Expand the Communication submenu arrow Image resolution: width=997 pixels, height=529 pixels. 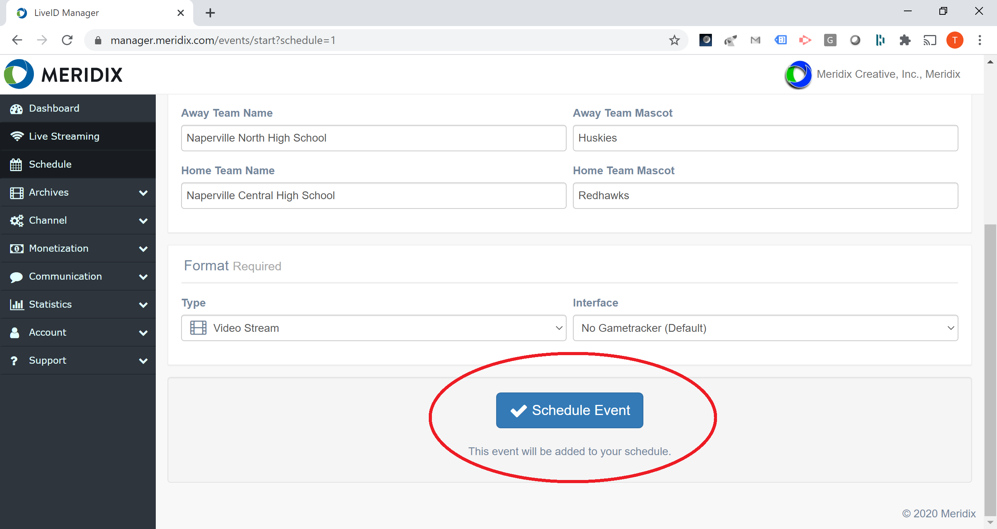point(143,277)
